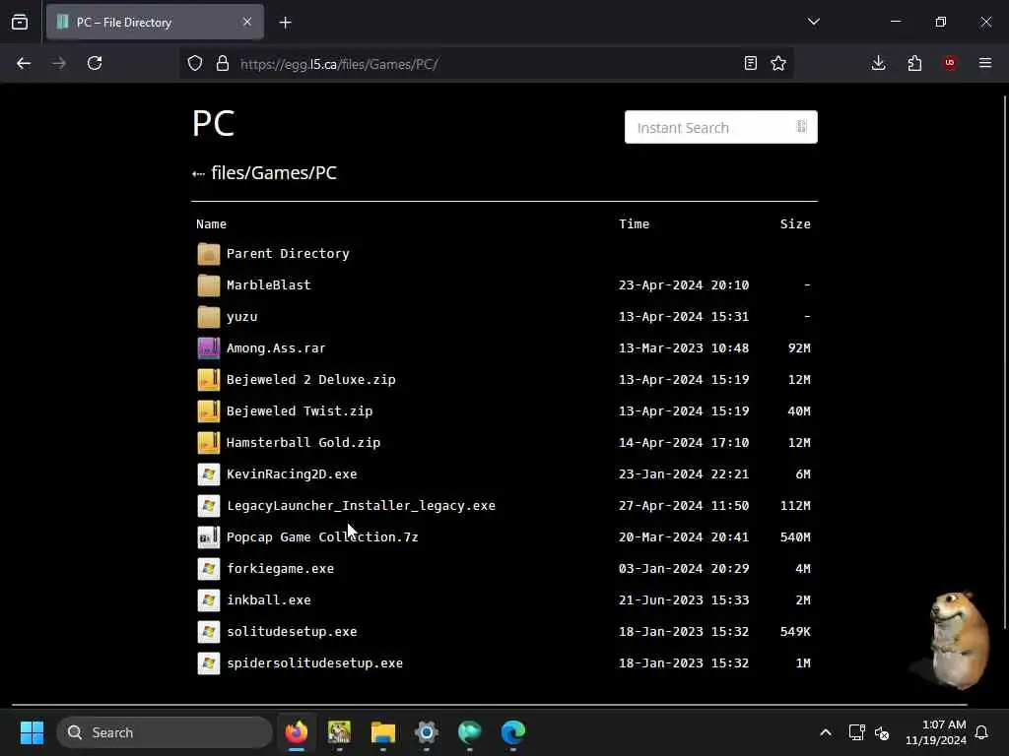Click the timestamp 27-Apr-2024 11:50
The width and height of the screenshot is (1009, 756).
point(684,505)
